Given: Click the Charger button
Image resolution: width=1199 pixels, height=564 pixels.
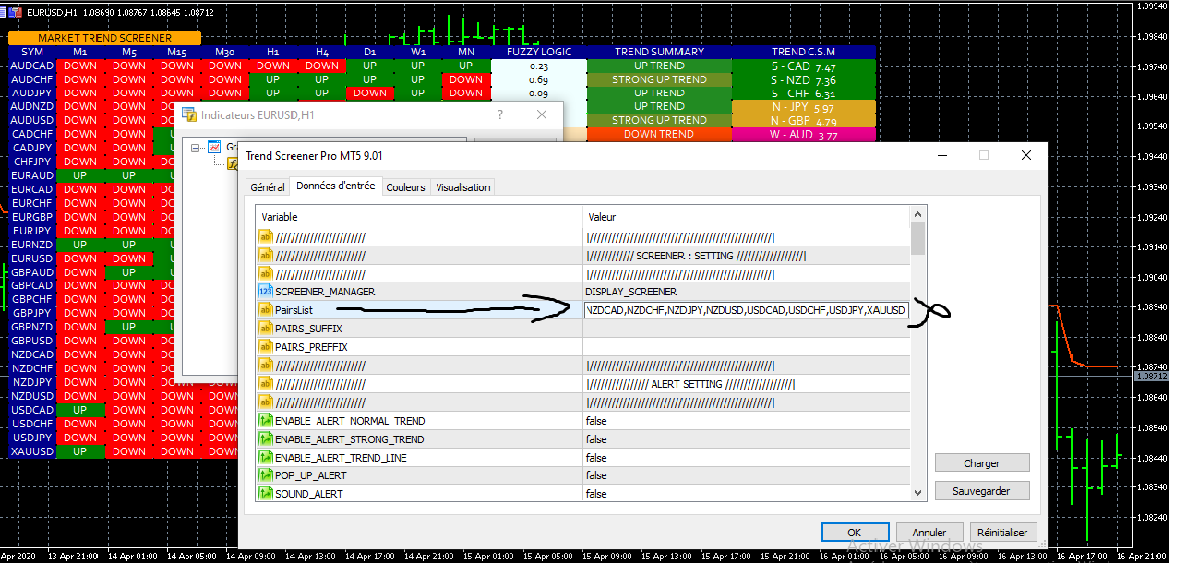Looking at the screenshot, I should click(982, 463).
